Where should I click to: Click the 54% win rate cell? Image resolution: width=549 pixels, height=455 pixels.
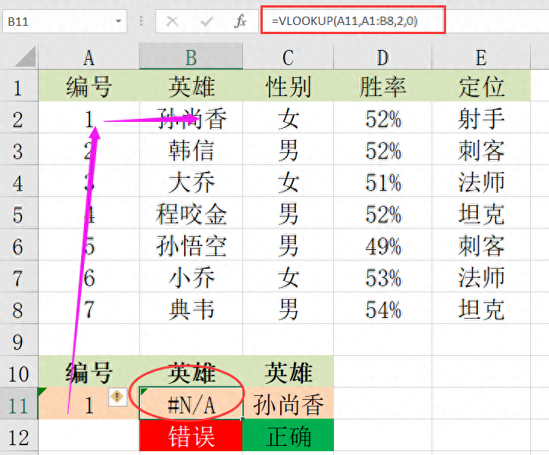click(382, 310)
